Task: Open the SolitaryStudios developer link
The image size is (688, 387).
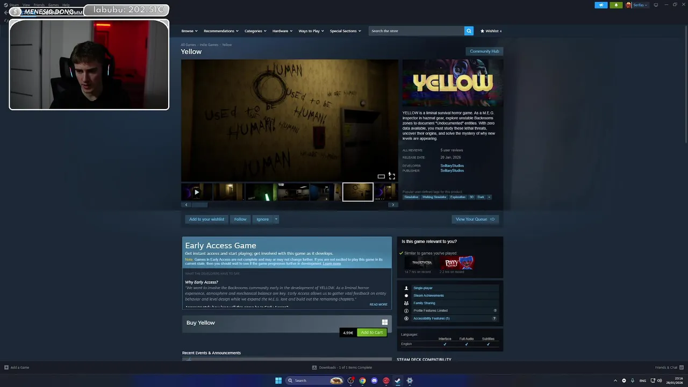Action: coord(452,166)
